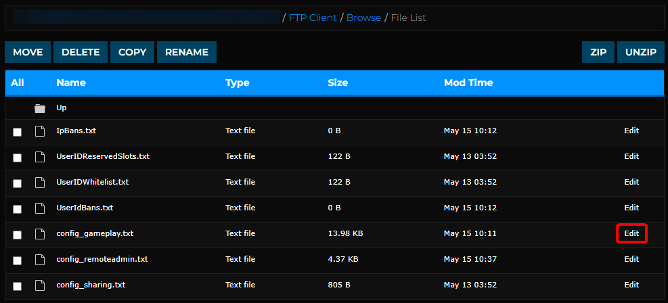Click the file icon beside UserIDWhitelist.txt
This screenshot has height=303, width=668.
(x=40, y=183)
